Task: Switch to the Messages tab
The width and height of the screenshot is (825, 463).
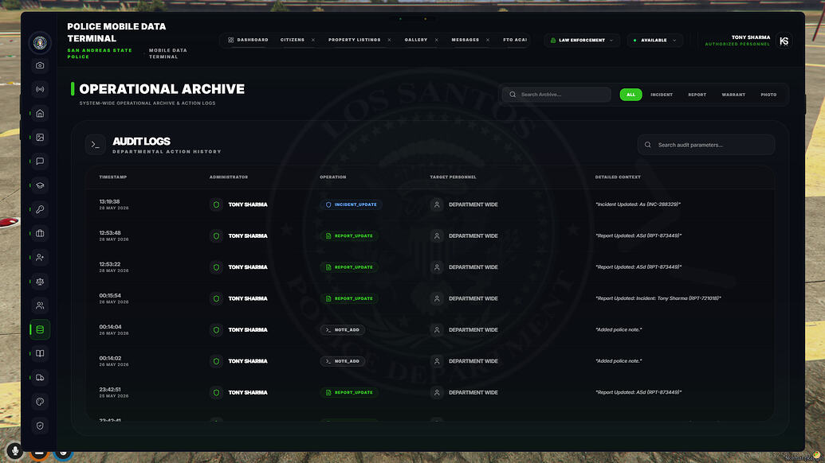Action: [466, 40]
